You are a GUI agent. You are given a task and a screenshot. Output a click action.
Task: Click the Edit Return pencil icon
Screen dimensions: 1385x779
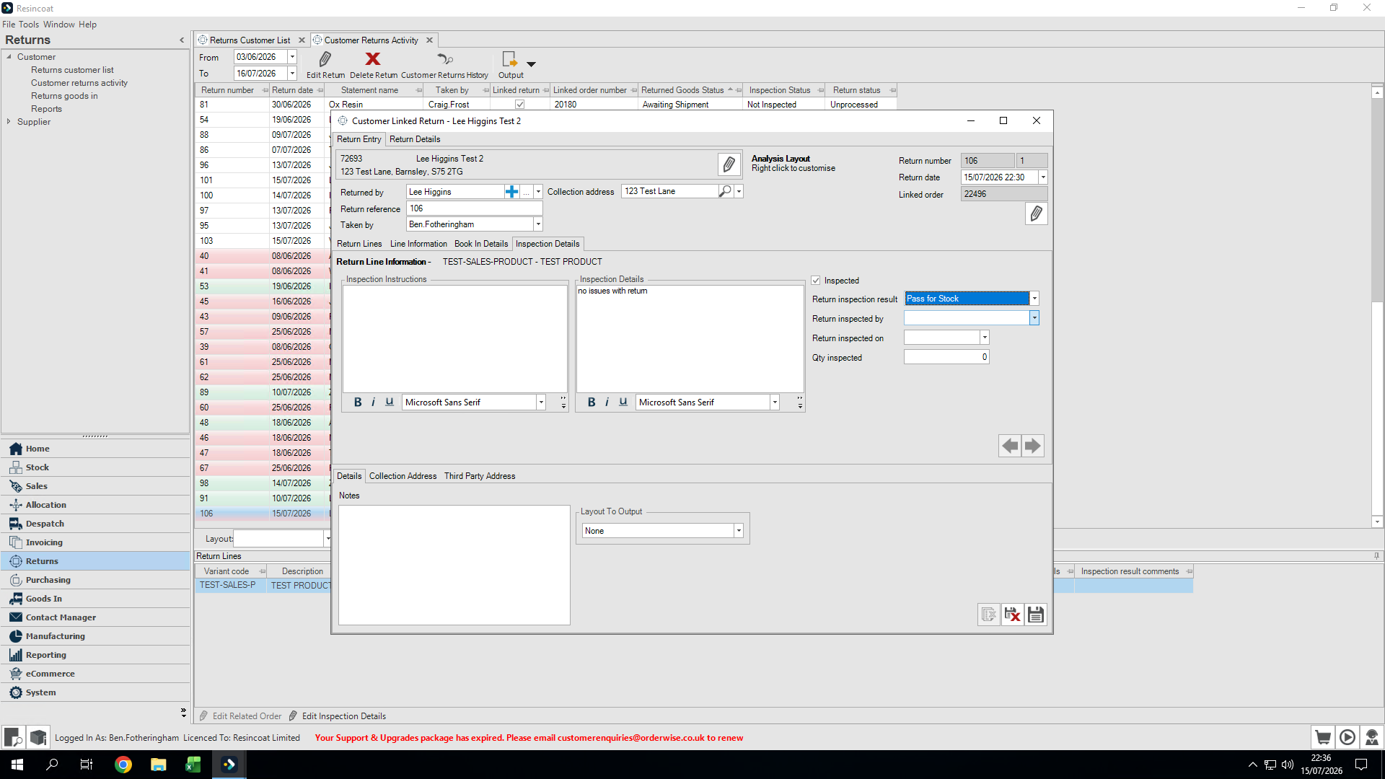[x=325, y=59]
